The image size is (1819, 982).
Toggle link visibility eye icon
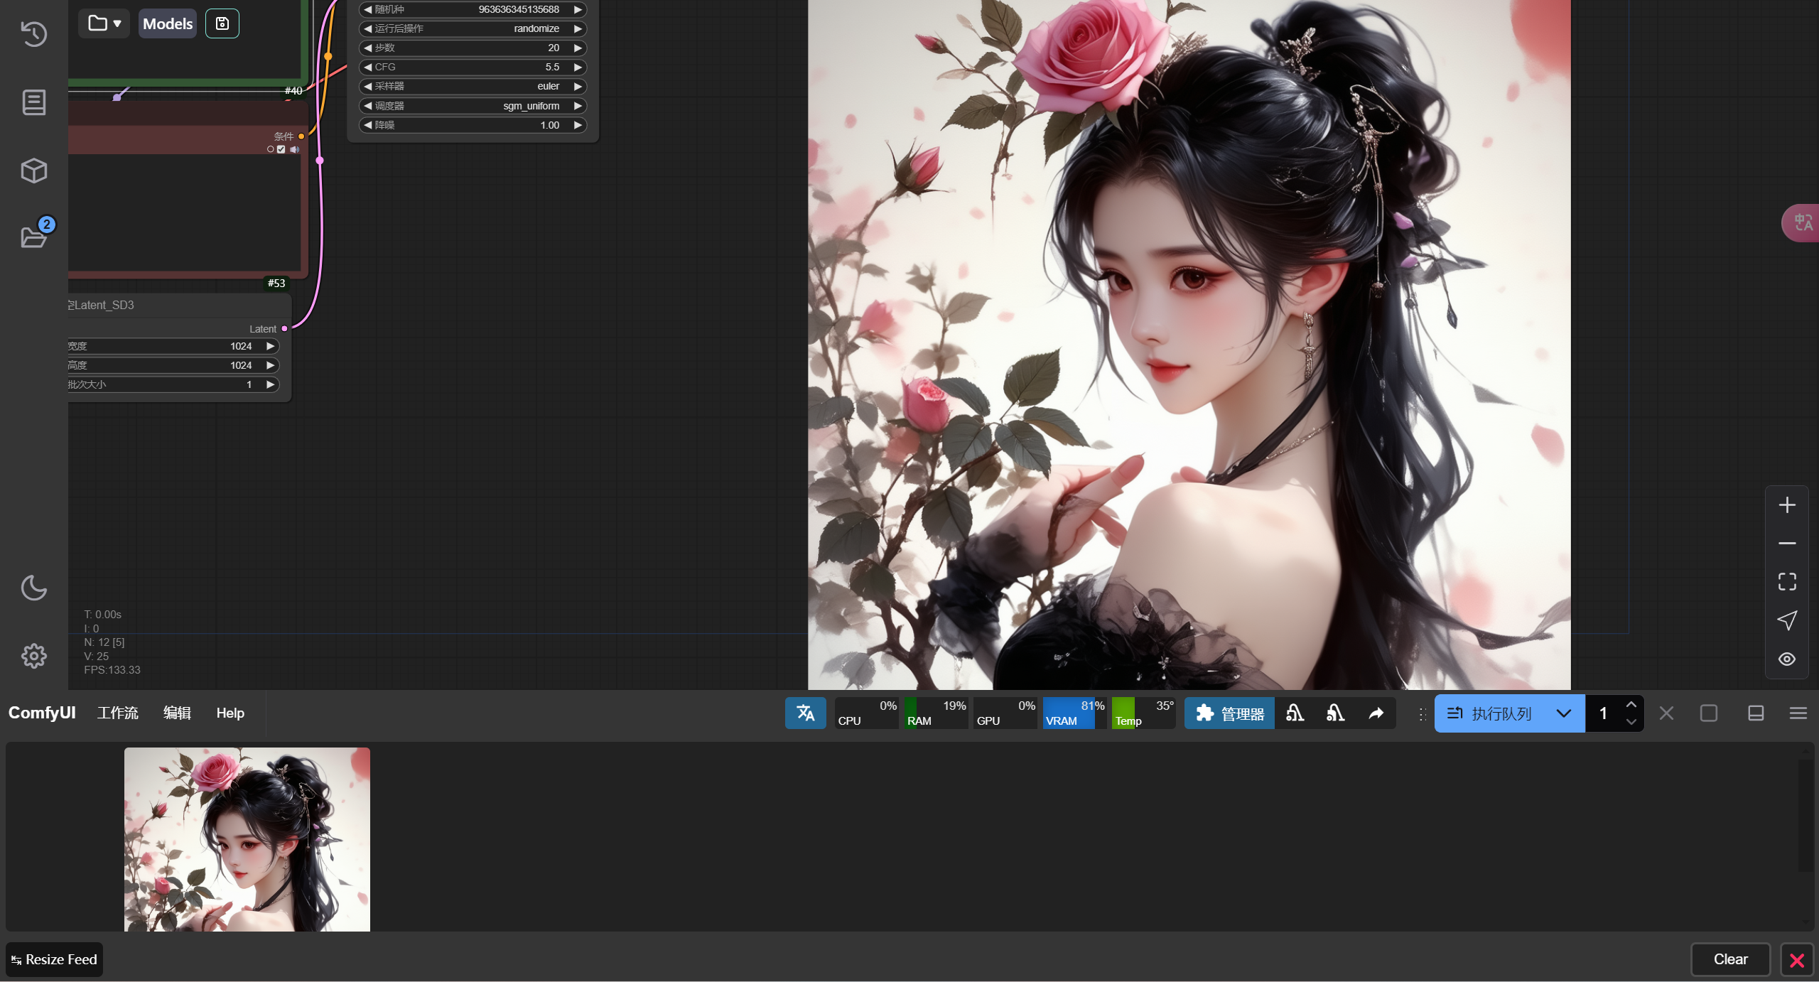pos(1787,659)
